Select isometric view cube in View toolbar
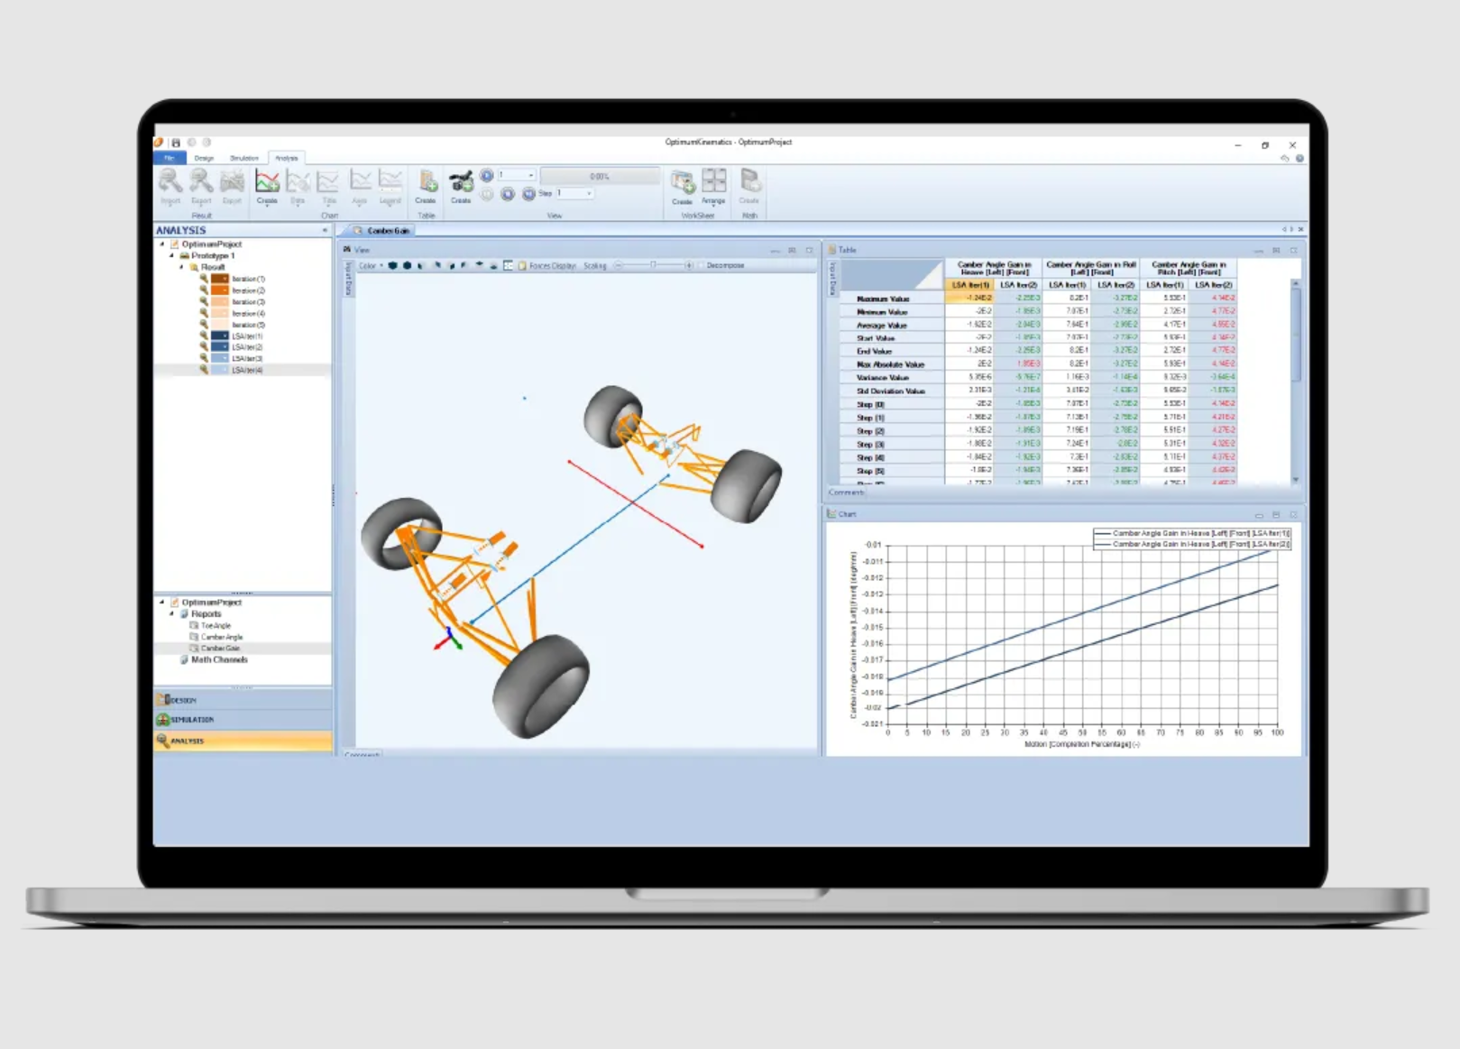 (392, 266)
